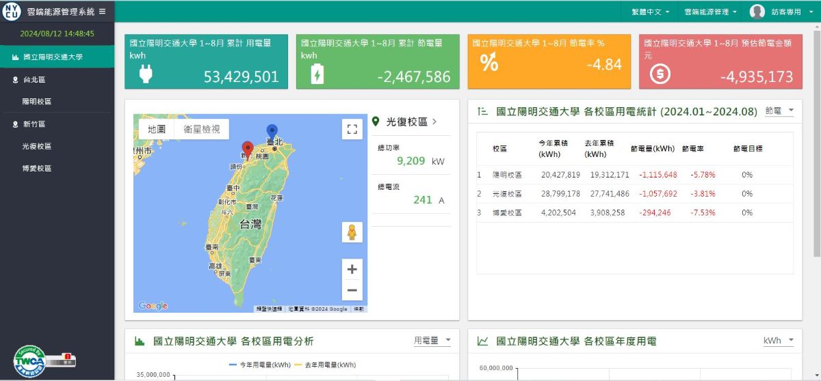Open the 節電 dropdown in campus statistics
The height and width of the screenshot is (381, 821).
(779, 111)
